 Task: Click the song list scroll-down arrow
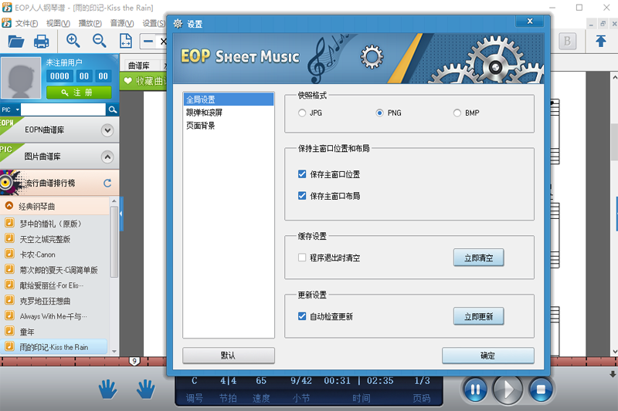[114, 351]
